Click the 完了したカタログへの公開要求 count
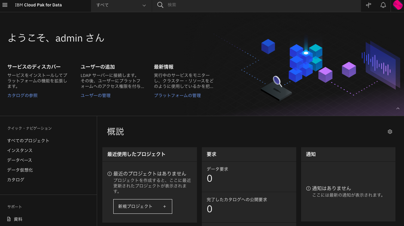 pyautogui.click(x=209, y=209)
